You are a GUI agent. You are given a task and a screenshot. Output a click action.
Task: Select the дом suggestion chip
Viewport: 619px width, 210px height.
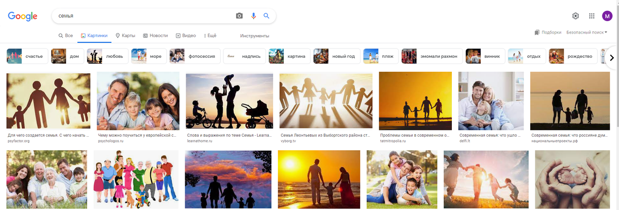coord(68,56)
